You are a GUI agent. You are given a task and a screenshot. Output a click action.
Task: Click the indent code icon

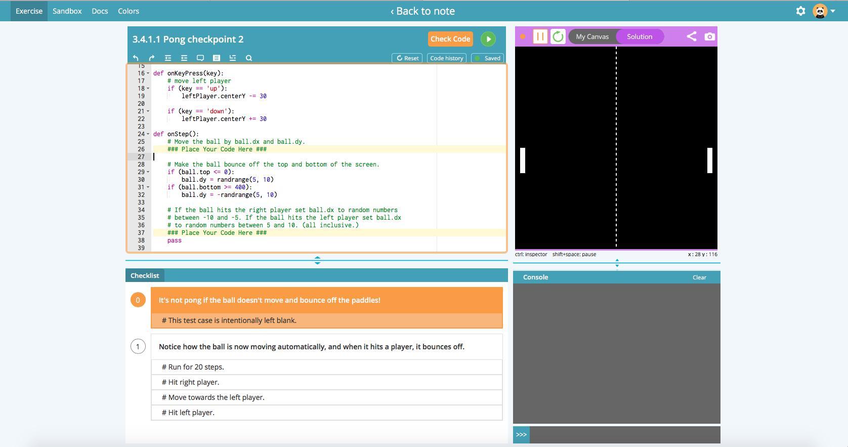168,58
